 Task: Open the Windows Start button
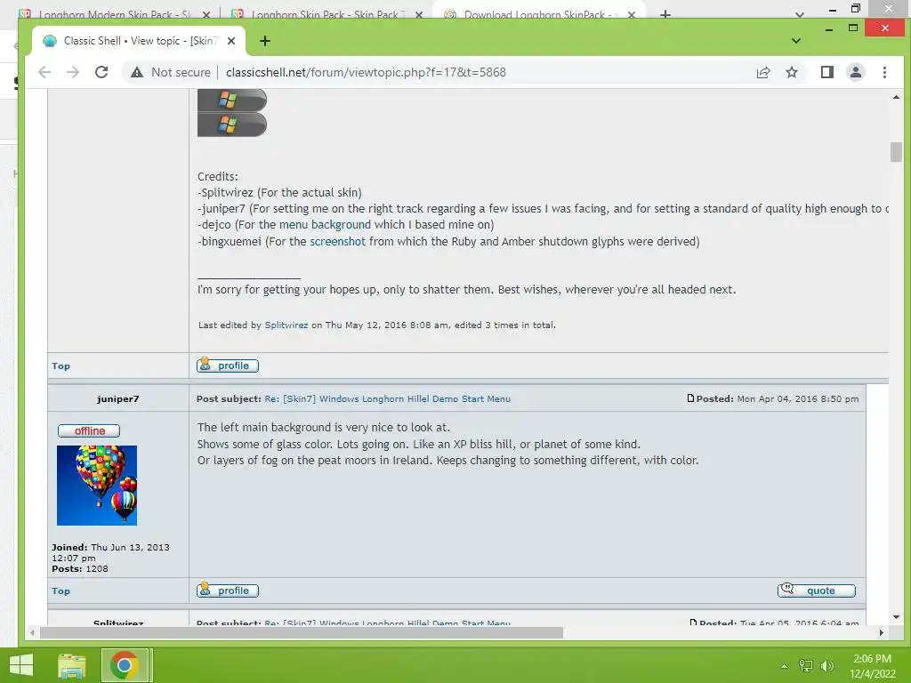pos(21,665)
